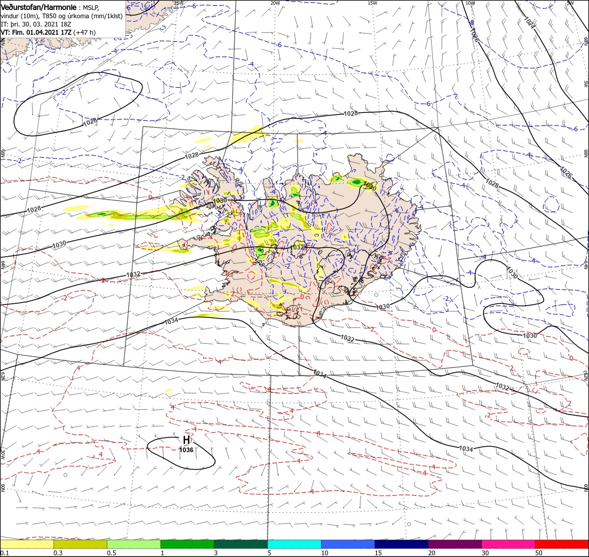This screenshot has width=589, height=557.
Task: Click the '0.5' legend scale value
Action: [111, 553]
